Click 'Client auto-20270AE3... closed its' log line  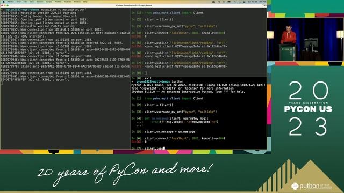pos(65,68)
